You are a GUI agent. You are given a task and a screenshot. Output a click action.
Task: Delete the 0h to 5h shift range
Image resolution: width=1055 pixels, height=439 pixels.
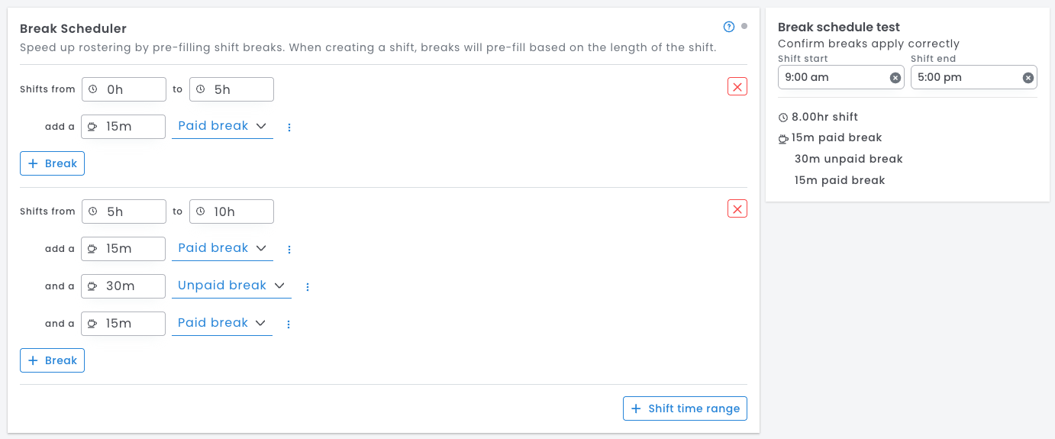737,86
